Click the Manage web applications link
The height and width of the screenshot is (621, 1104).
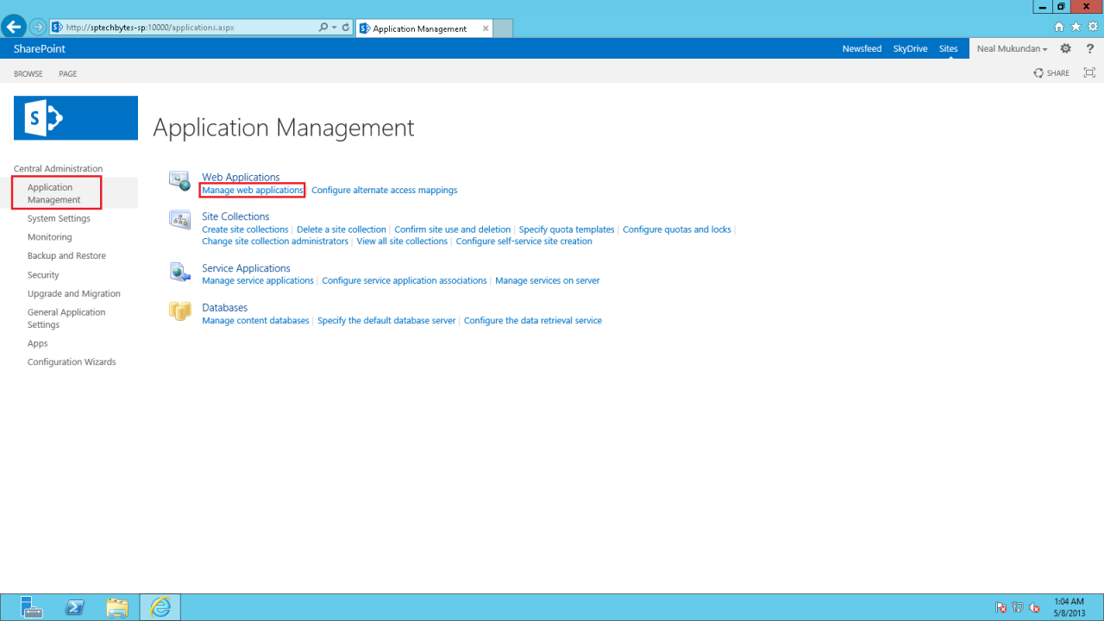click(251, 190)
